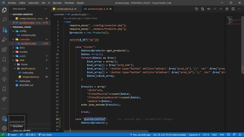Image resolution: width=244 pixels, height=137 pixels.
Task: Open the Extensions view
Action: (4, 49)
